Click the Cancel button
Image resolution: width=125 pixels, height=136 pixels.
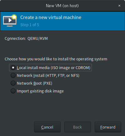[47, 127]
